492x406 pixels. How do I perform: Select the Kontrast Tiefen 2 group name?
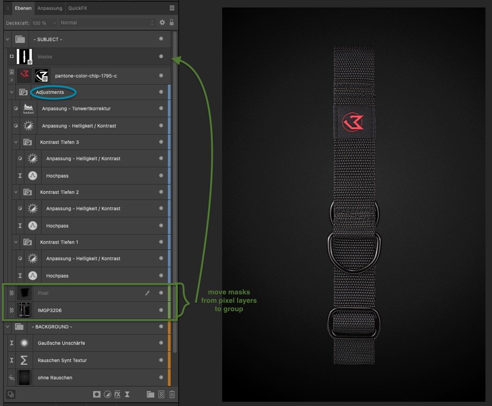coord(59,192)
